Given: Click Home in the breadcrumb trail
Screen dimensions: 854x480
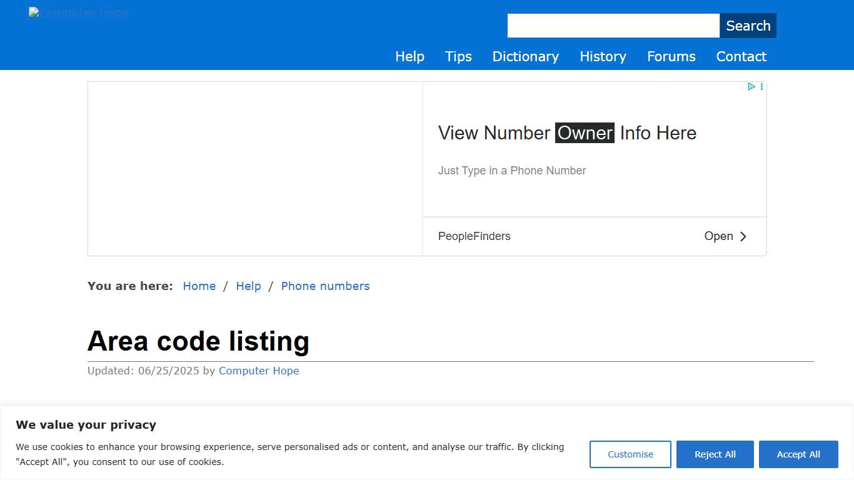Looking at the screenshot, I should 199,286.
